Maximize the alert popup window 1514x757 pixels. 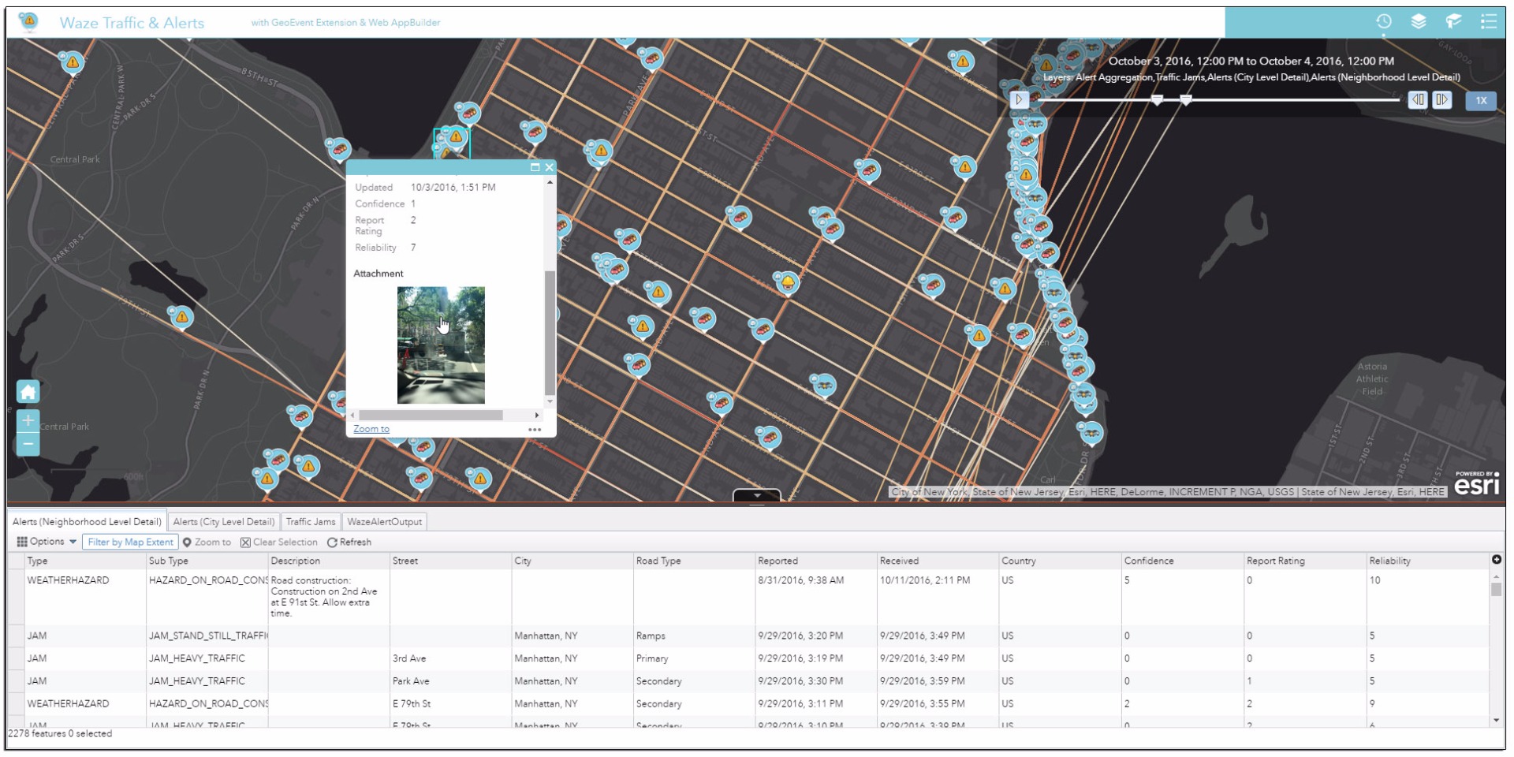click(x=535, y=167)
